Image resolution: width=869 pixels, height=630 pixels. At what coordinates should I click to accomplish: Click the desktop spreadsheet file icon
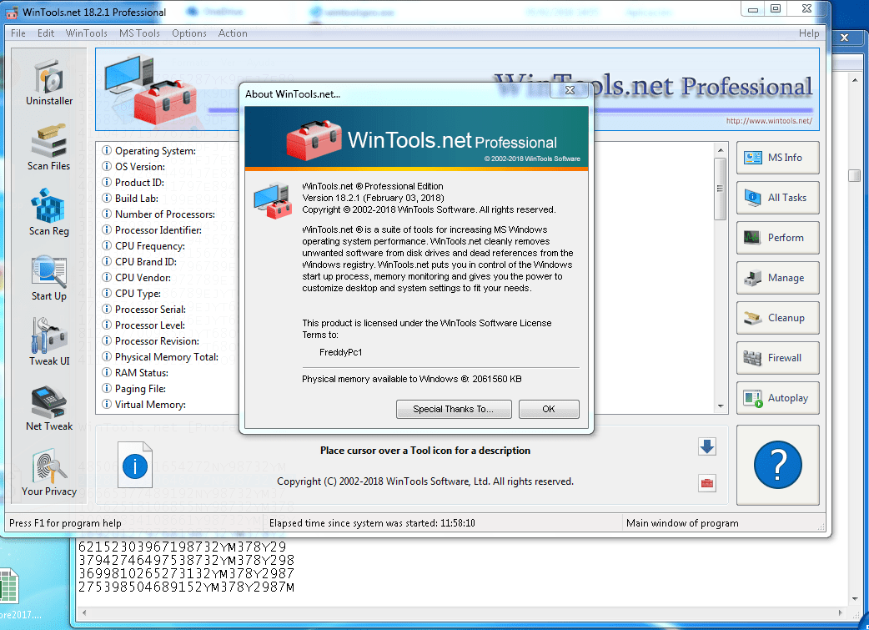click(9, 586)
